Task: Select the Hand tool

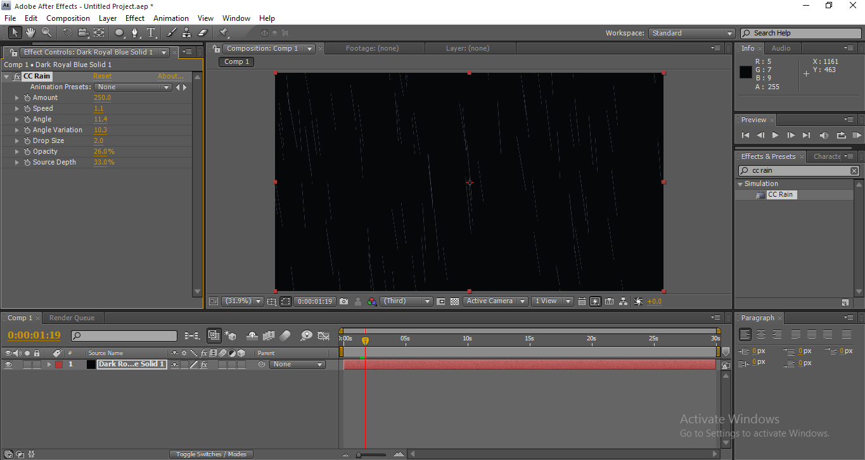Action: point(30,32)
